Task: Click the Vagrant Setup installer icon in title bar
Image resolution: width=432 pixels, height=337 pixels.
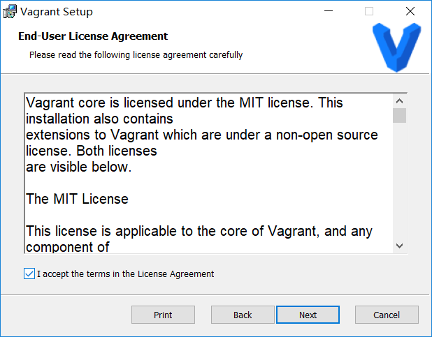Action: [x=10, y=12]
